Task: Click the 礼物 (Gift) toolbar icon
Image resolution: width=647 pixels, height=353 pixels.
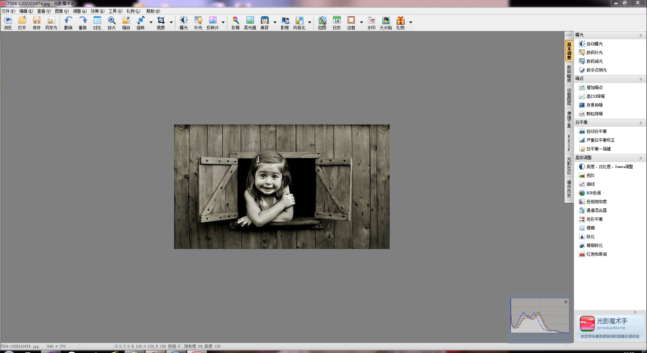Action: coord(400,23)
